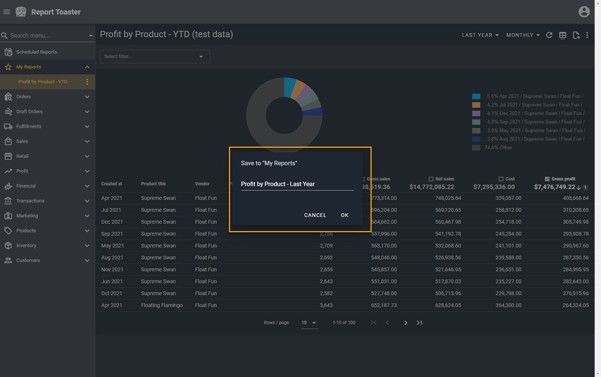Open the Last Year date range dropdown
Screen dimensions: 601x377
pos(480,35)
